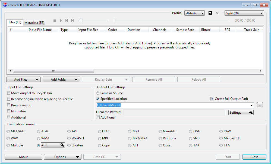Click the Remove All button

[154, 79]
